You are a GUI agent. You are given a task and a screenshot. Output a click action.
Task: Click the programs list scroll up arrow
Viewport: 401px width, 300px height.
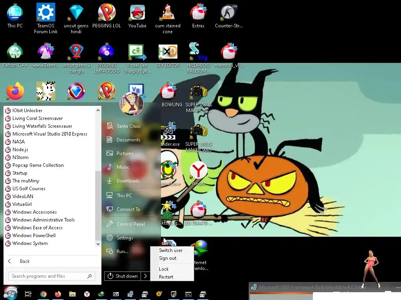(x=98, y=110)
